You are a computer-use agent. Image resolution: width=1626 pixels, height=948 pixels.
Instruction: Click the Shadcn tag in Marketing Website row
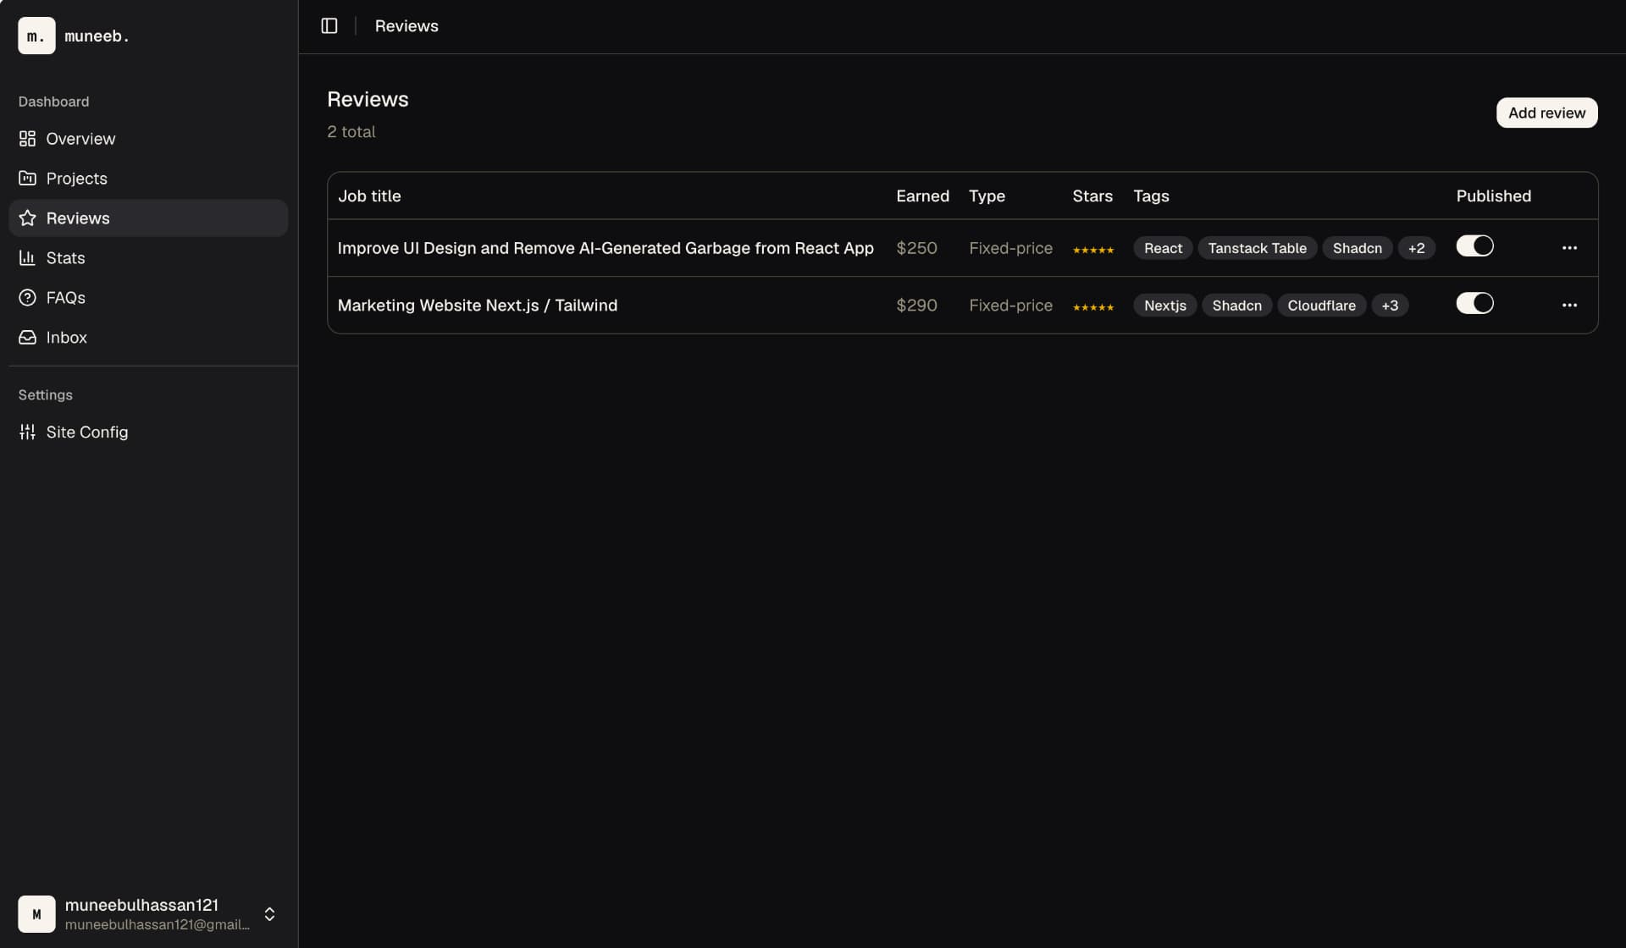(1236, 306)
